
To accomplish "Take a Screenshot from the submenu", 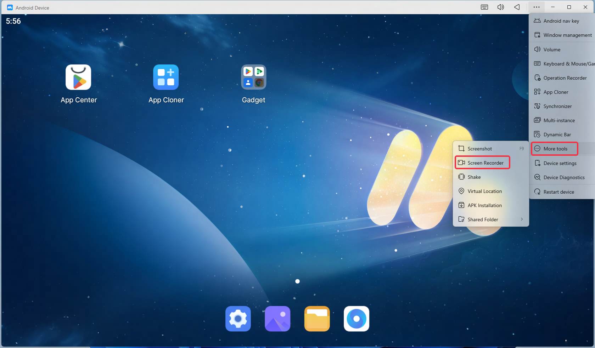I will point(491,149).
